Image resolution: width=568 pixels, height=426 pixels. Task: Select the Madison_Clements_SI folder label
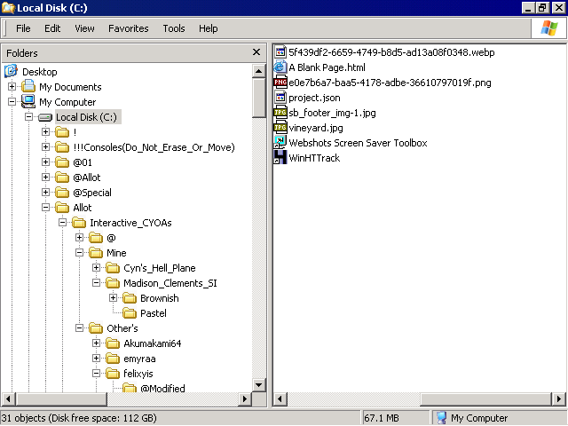point(170,283)
